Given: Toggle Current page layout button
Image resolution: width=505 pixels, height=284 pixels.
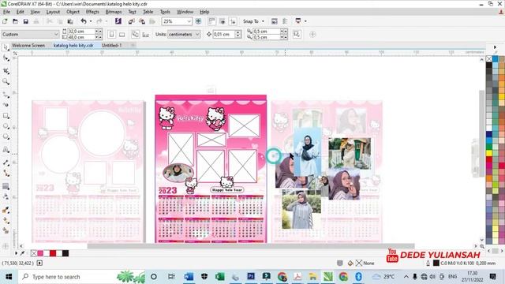Looking at the screenshot, I should [145, 34].
